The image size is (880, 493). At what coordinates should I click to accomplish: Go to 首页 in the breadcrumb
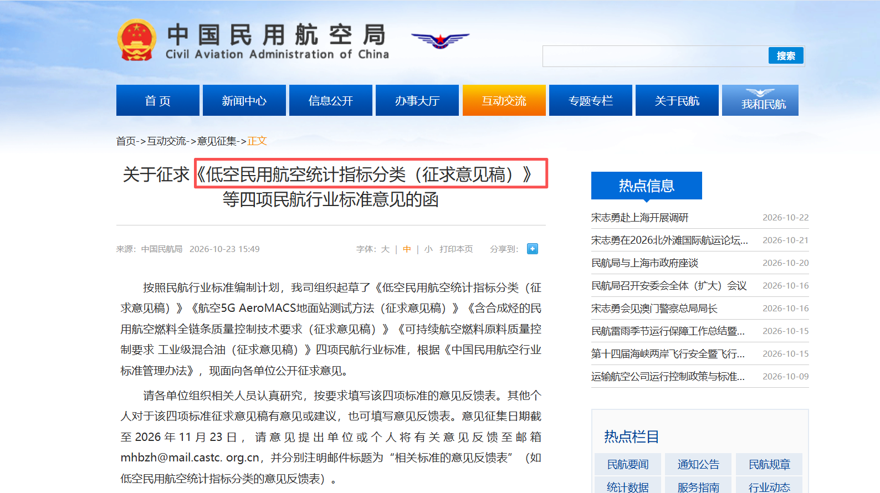[x=126, y=141]
